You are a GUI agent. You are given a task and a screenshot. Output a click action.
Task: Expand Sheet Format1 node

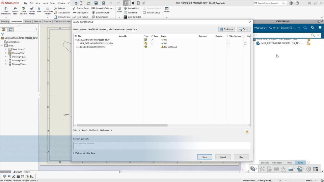coord(6,49)
